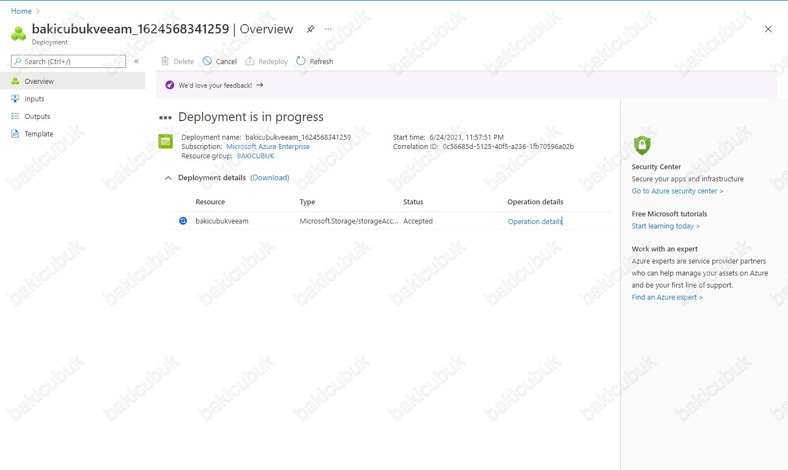Viewport: 788px width, 470px height.
Task: Open the BAKICUBUK resource group link
Action: 255,156
